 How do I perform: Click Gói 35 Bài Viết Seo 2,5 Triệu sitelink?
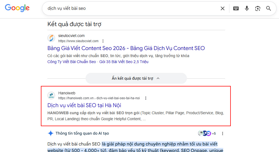click(124, 62)
